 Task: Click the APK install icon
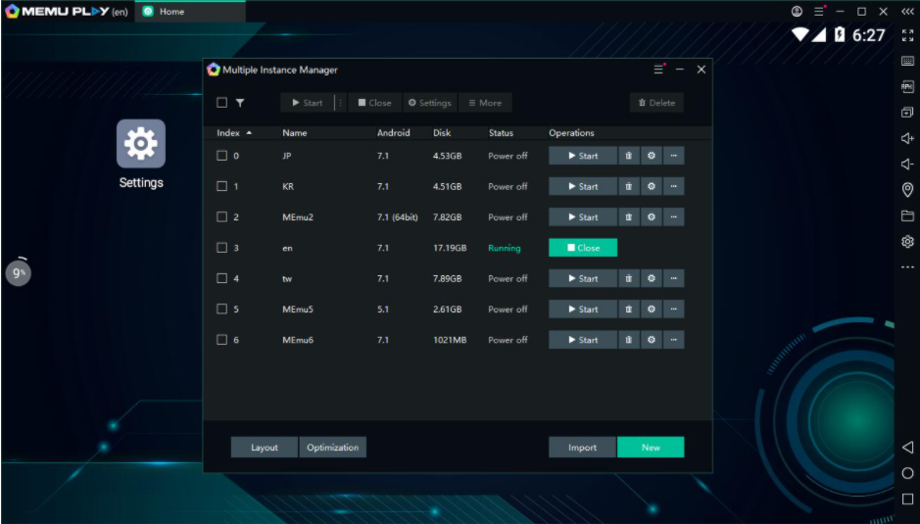click(907, 86)
